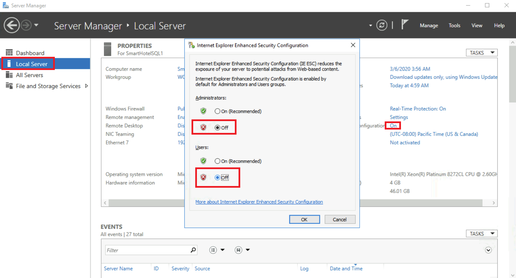Click the Today at 4:59 AM link
The height and width of the screenshot is (278, 516).
coord(409,86)
